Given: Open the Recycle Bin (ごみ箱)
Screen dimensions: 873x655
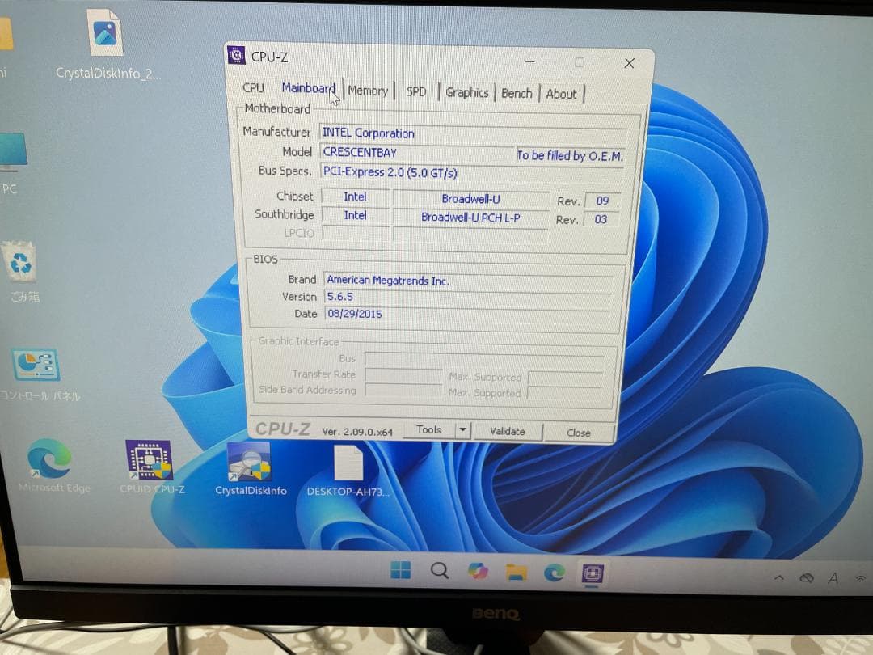Looking at the screenshot, I should 20,263.
